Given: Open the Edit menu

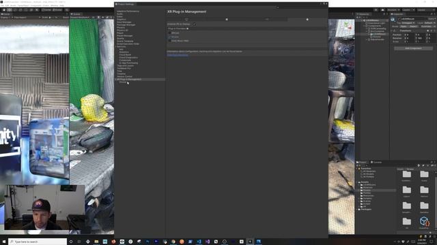Looking at the screenshot, I should (7, 5).
